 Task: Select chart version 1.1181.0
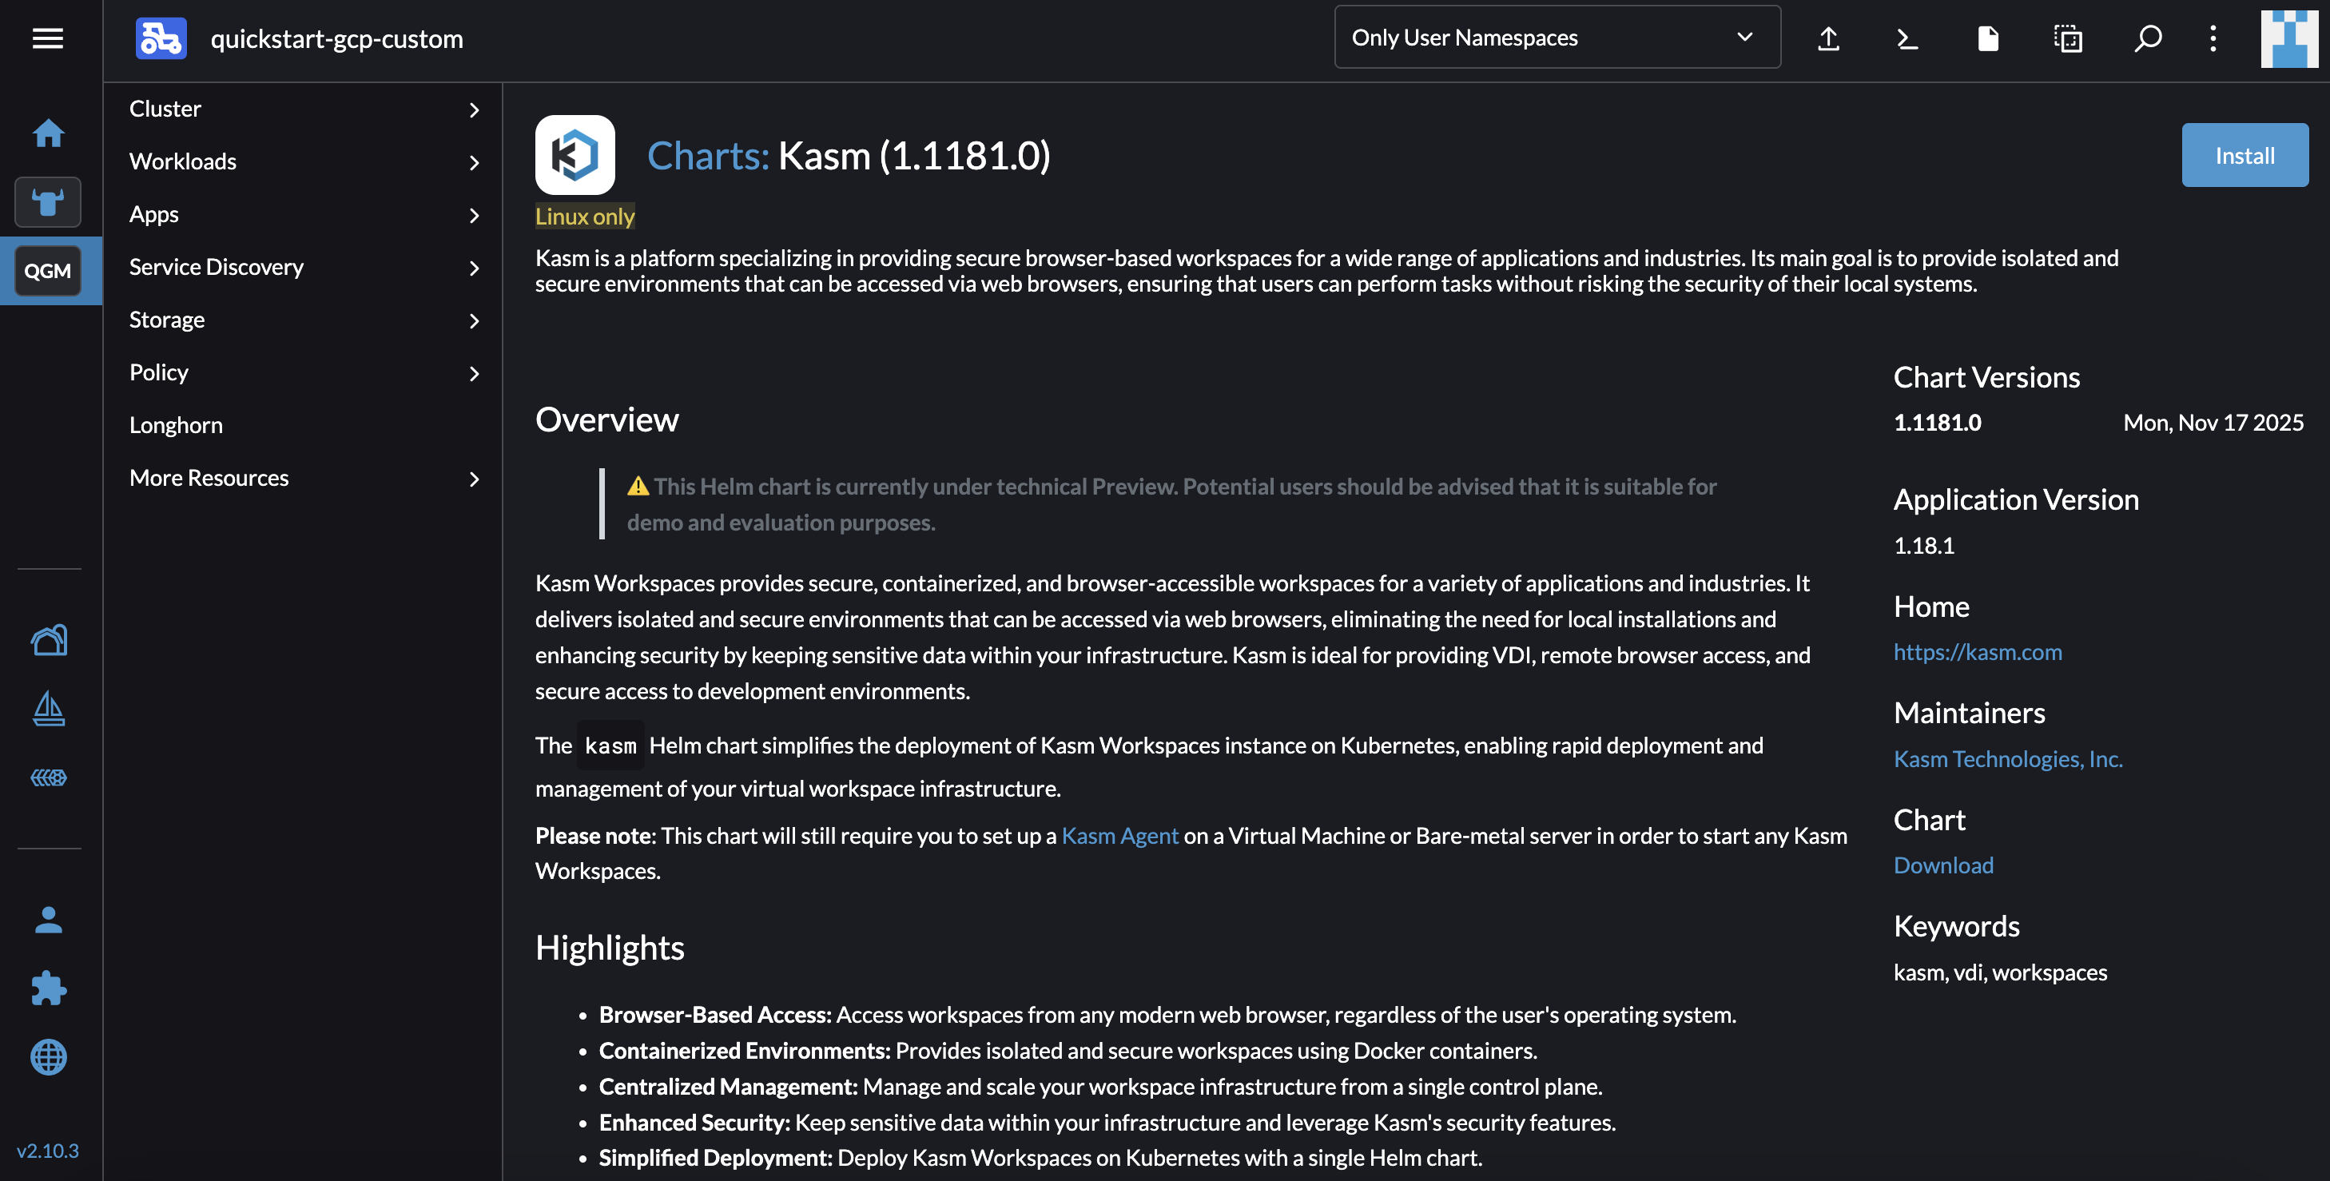click(x=1938, y=423)
